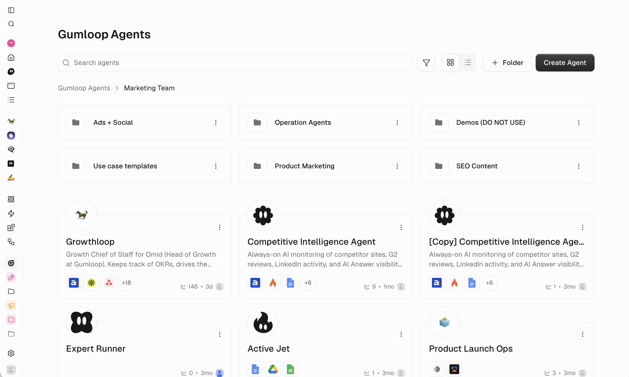Open the pink folder in the sidebar

11,319
